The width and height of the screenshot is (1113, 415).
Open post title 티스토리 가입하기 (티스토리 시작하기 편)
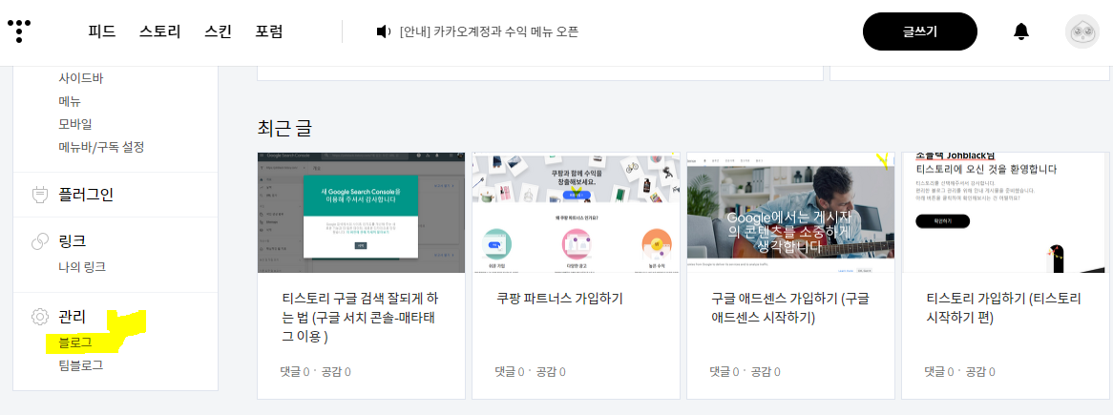(x=1003, y=308)
